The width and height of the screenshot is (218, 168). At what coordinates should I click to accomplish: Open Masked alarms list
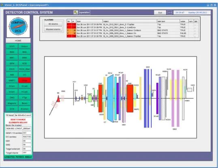click(x=53, y=29)
